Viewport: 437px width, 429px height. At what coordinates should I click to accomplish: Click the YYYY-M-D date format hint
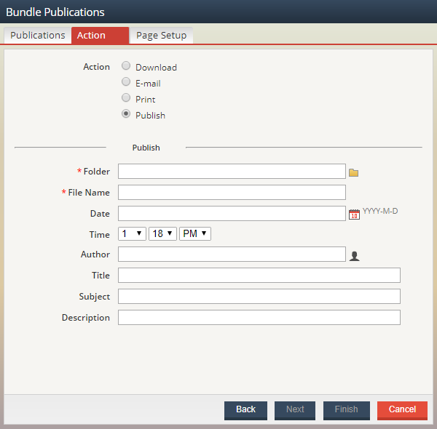pos(380,211)
